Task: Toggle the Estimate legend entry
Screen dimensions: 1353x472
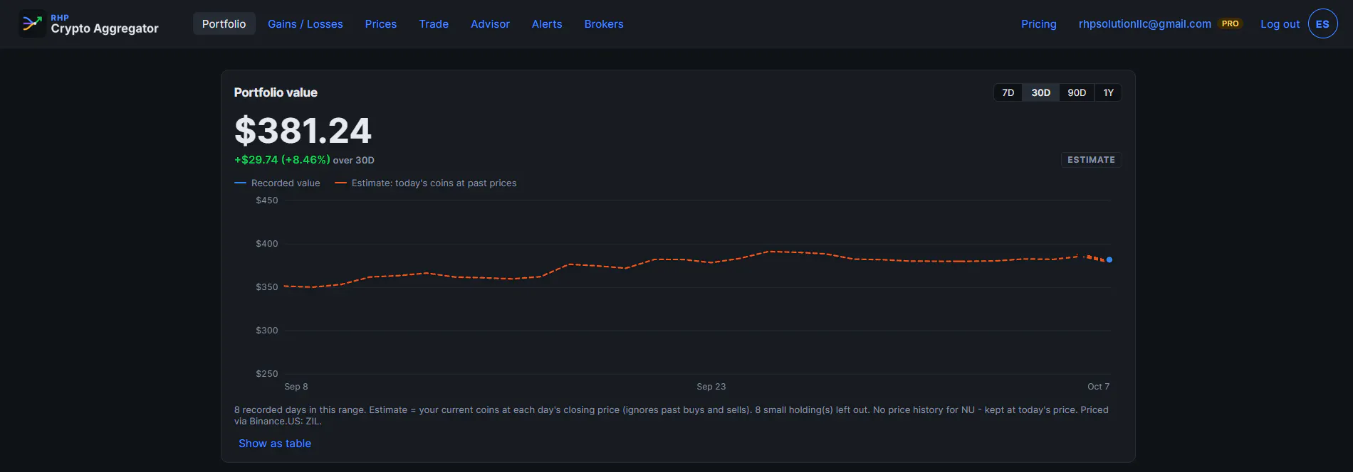Action: [426, 183]
